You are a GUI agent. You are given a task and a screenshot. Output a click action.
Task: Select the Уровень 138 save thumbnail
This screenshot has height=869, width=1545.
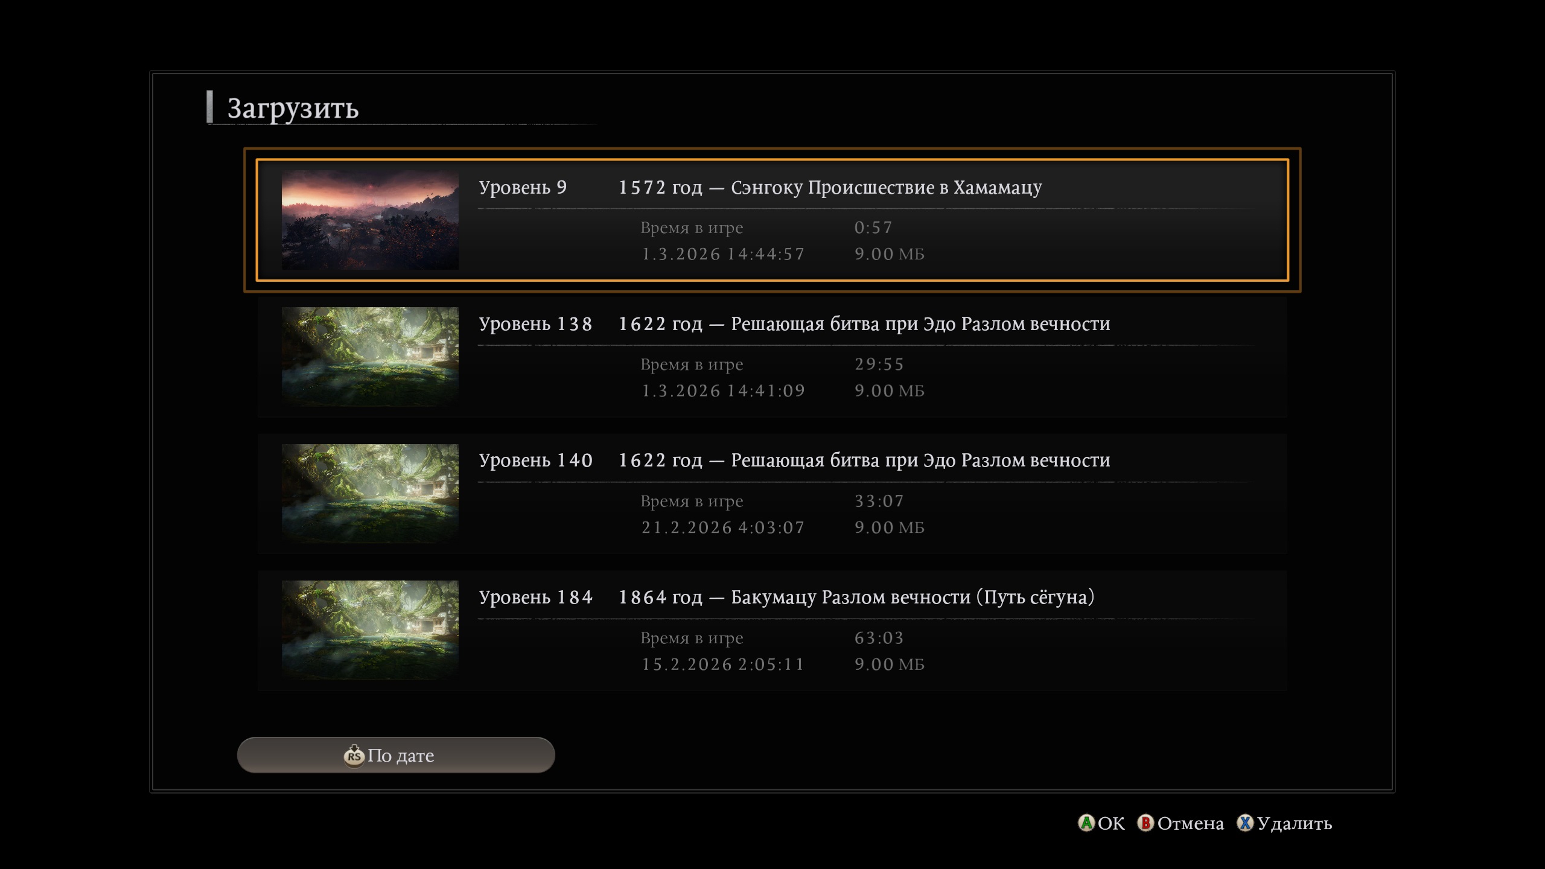pos(370,357)
